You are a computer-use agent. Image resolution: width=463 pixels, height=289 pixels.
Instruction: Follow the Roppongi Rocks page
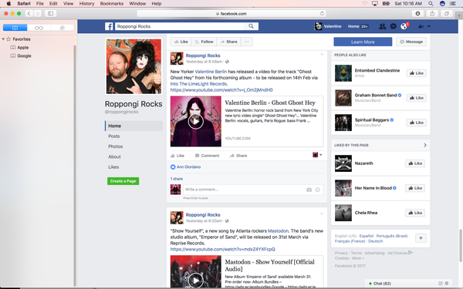[x=204, y=42]
